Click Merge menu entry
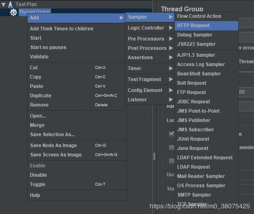 tap(76, 125)
